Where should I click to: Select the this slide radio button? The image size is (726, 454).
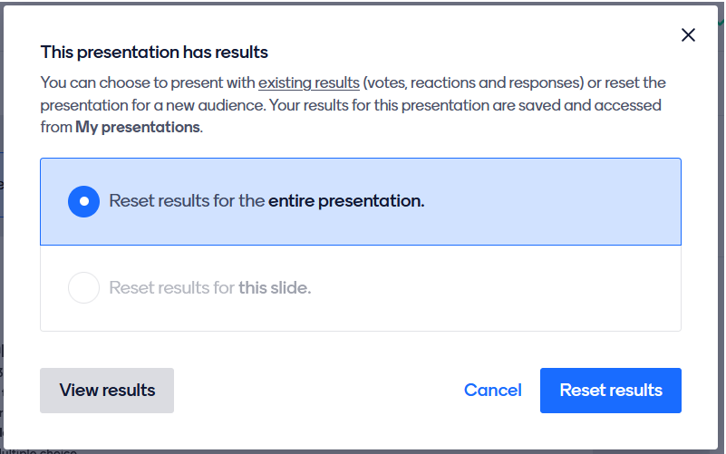(x=83, y=288)
